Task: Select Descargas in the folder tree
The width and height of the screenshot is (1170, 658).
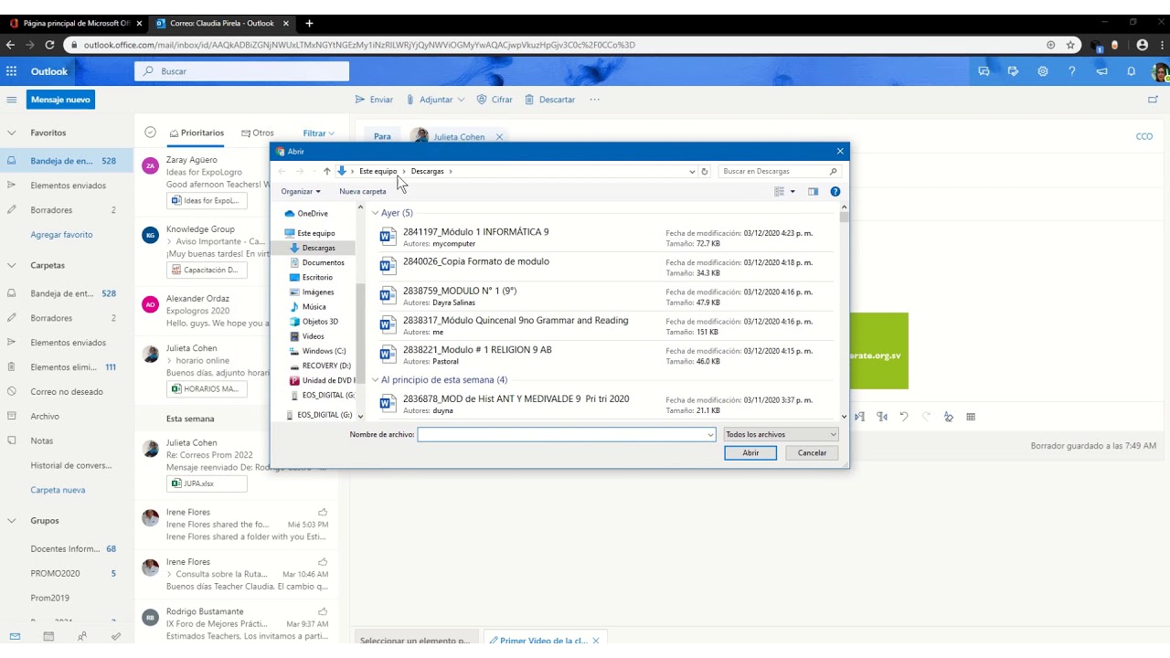Action: (318, 248)
